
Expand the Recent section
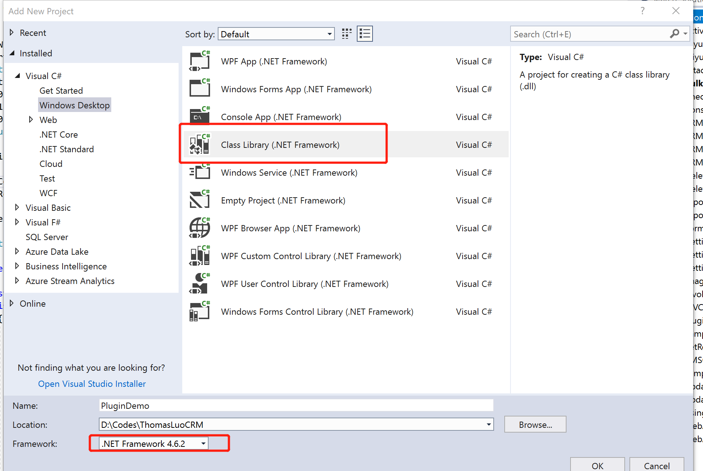11,32
